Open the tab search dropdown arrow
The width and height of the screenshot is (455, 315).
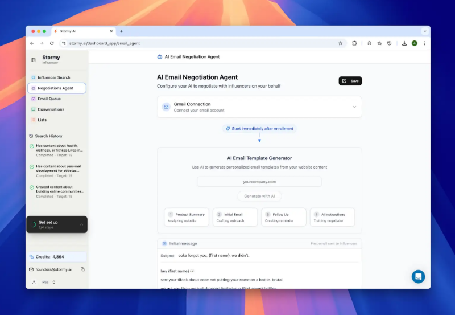[425, 31]
